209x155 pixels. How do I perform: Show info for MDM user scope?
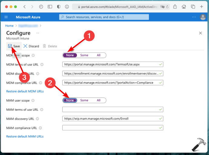(33, 55)
